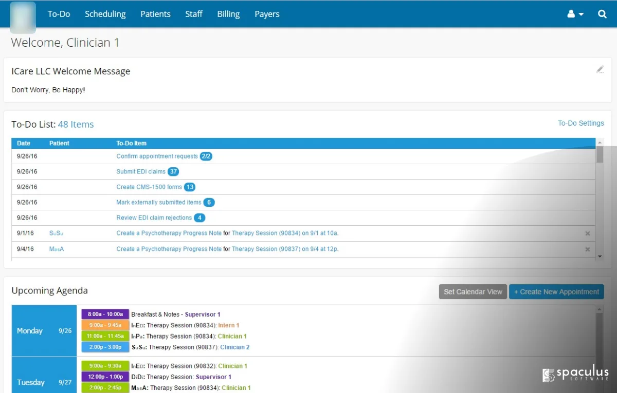Create Psychotherapy Progress Note for 9/4 session

point(169,249)
